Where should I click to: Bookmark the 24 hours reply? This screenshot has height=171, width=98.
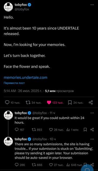pos(85,130)
